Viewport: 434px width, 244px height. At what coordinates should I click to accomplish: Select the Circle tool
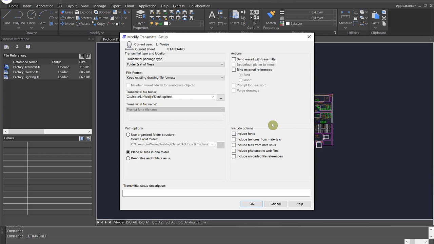point(31,18)
